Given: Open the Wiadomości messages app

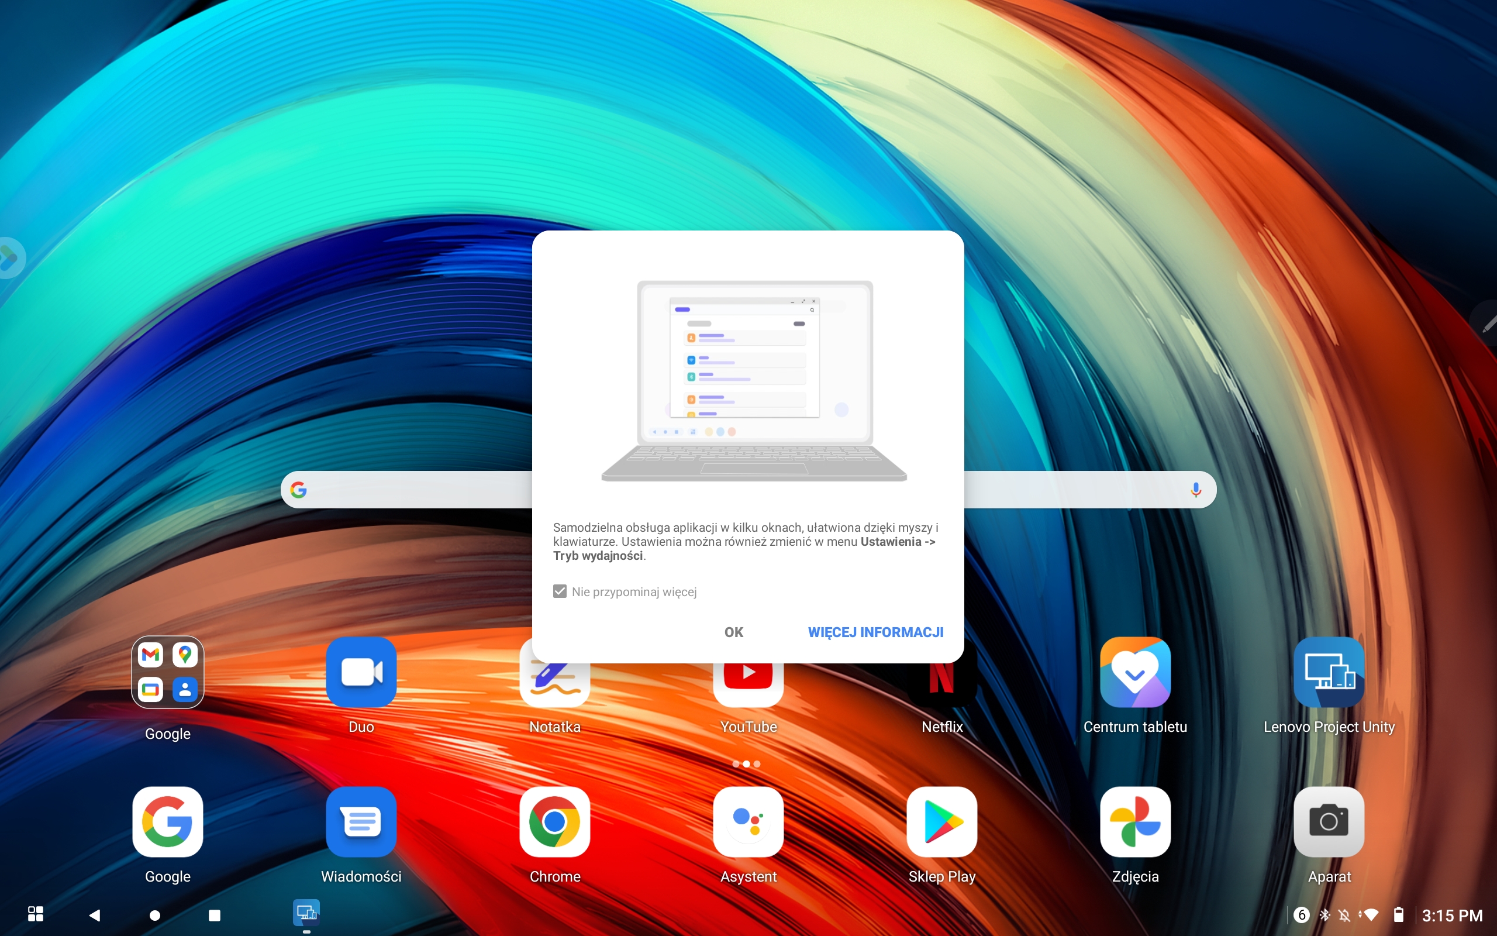Looking at the screenshot, I should click(x=361, y=822).
